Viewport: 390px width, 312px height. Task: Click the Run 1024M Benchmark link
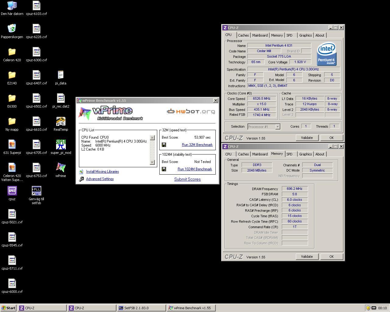[x=195, y=169]
